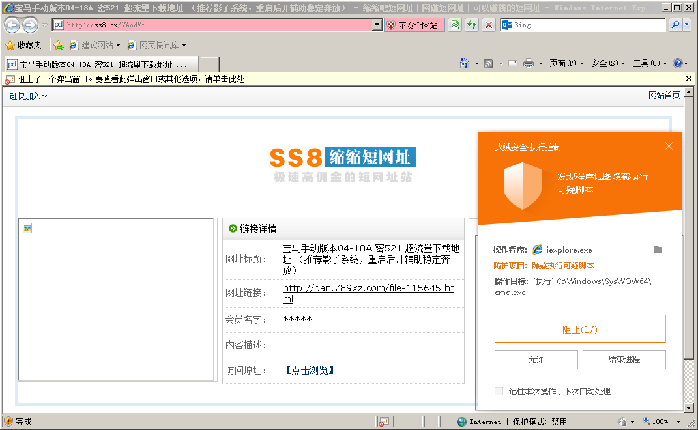Click the Internet Explorer title bar icon
This screenshot has height=430, width=698.
[8, 8]
